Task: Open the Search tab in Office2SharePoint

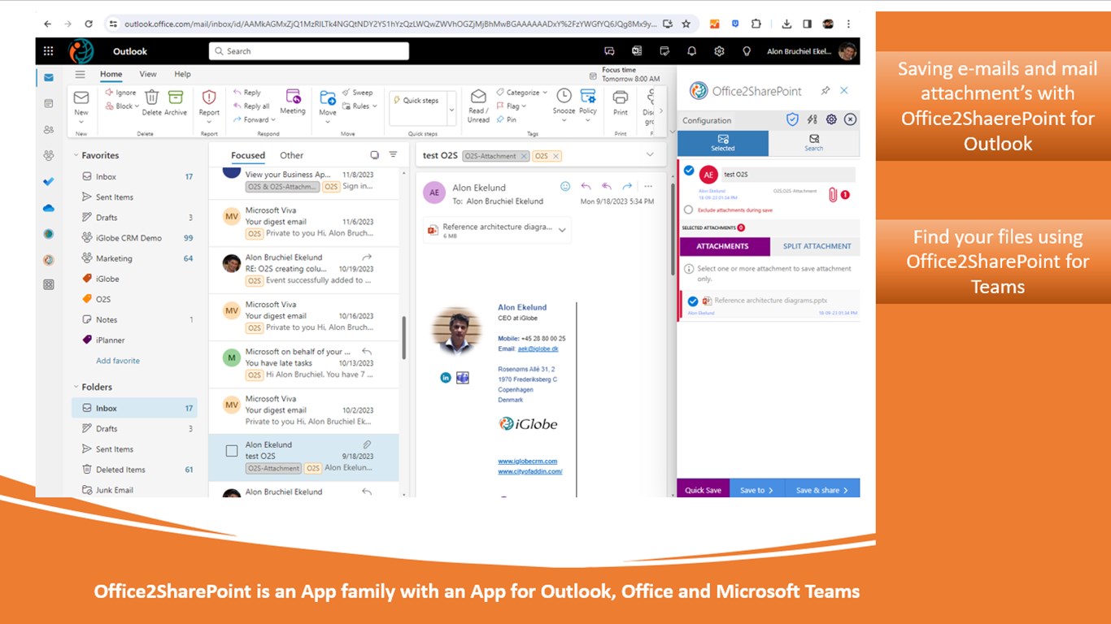Action: click(x=814, y=143)
